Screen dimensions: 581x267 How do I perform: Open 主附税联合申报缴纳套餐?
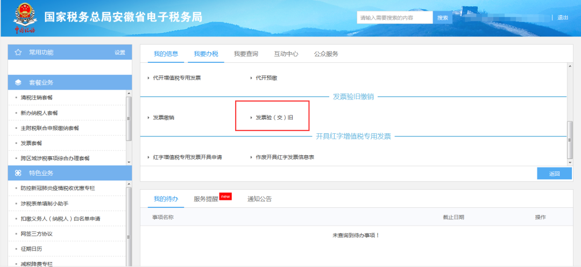coord(50,128)
